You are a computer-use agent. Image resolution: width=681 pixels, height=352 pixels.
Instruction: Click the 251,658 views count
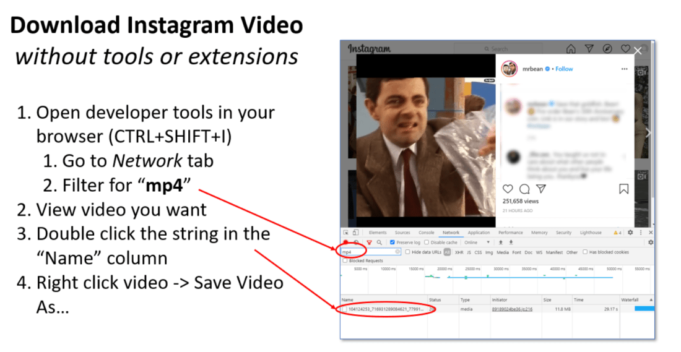click(x=520, y=202)
